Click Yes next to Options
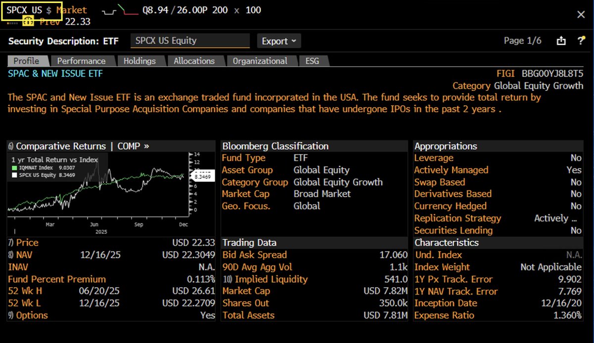 [207, 315]
